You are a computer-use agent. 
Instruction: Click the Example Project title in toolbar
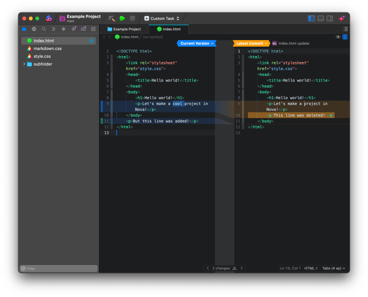tap(83, 17)
